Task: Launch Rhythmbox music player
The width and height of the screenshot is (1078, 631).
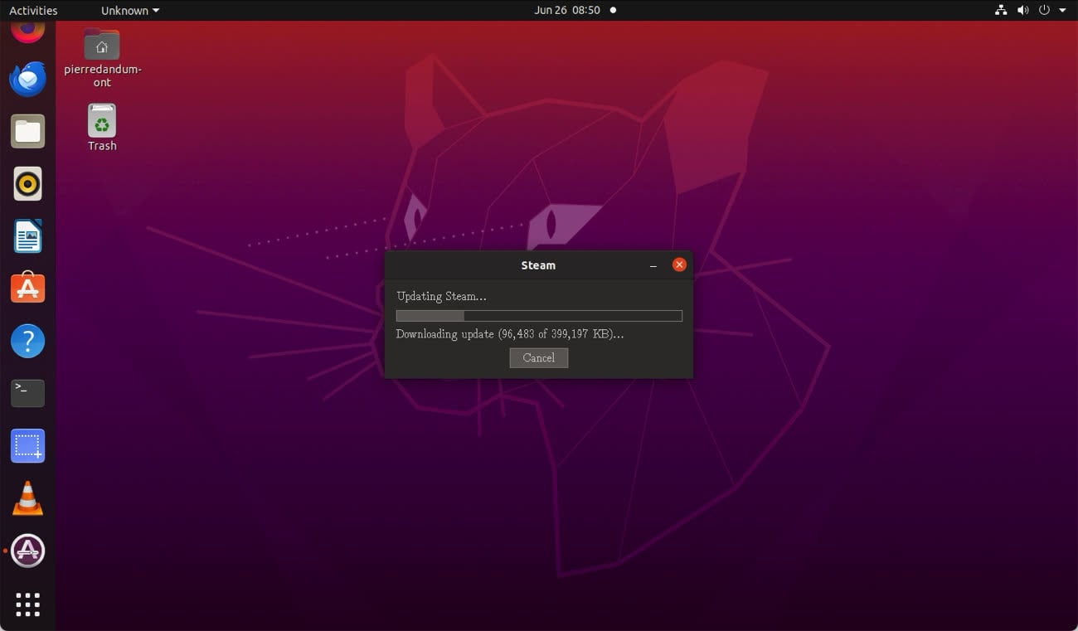Action: click(27, 184)
